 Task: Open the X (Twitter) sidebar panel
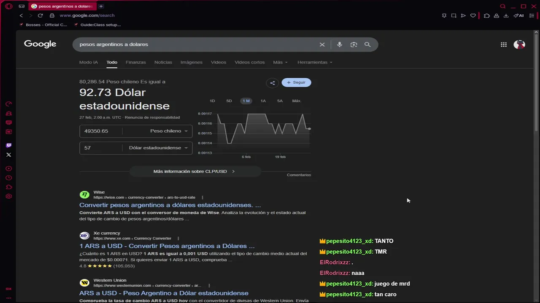[x=8, y=155]
